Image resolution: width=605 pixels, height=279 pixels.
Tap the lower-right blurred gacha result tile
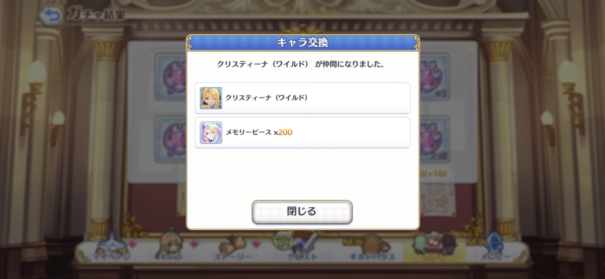tap(434, 139)
